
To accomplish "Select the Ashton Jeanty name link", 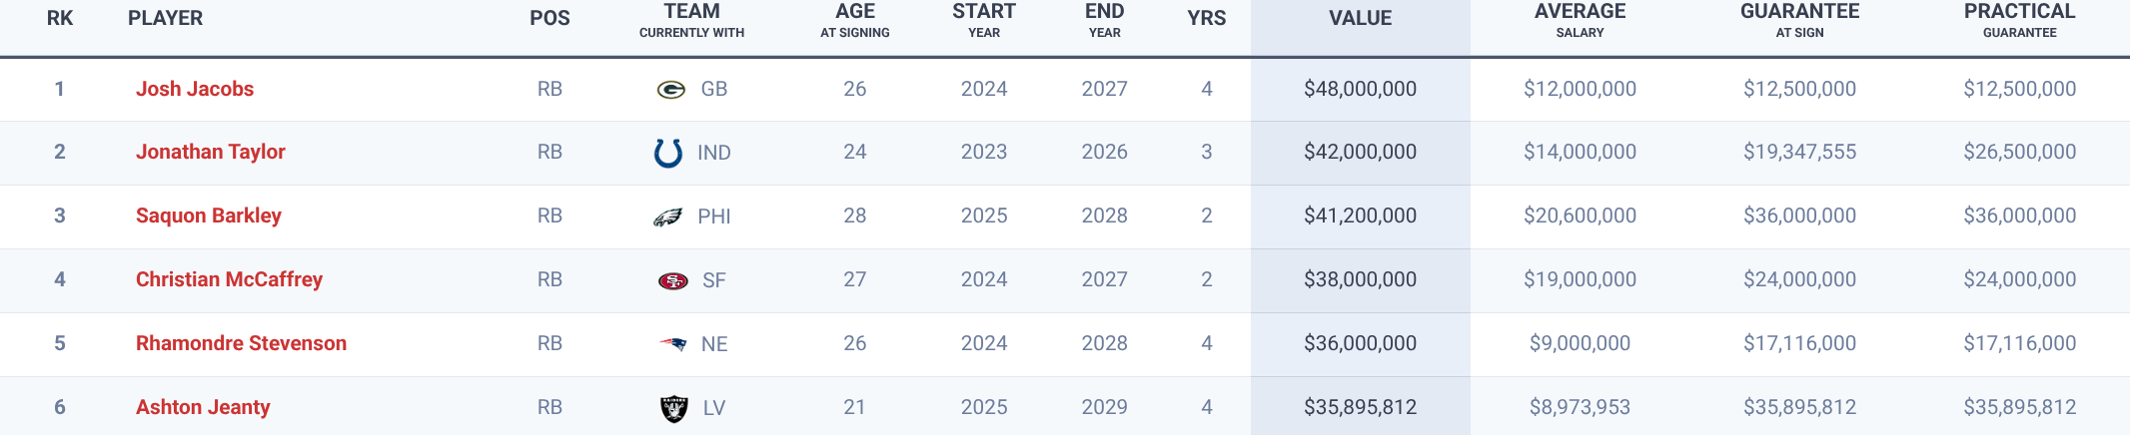I will coord(203,407).
